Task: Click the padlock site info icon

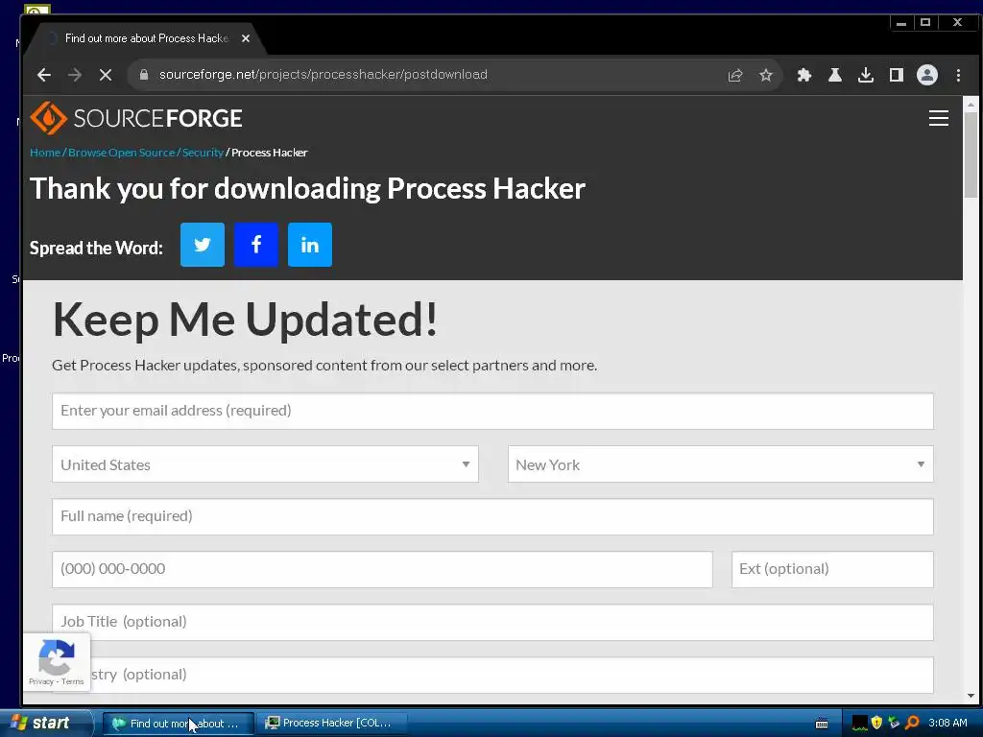Action: 144,75
